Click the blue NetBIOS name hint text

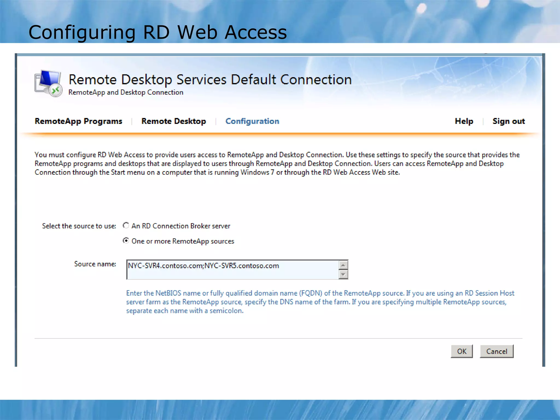(320, 302)
